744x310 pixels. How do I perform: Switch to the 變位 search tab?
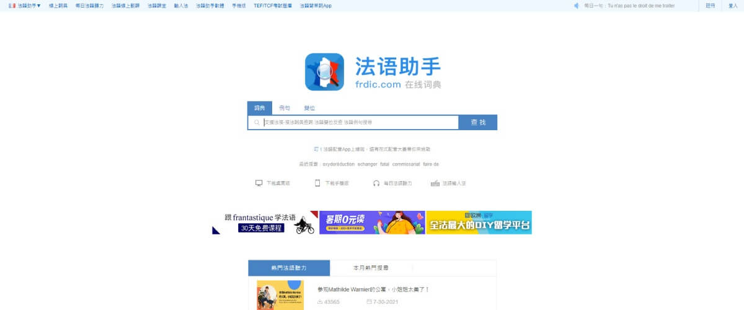pyautogui.click(x=309, y=108)
